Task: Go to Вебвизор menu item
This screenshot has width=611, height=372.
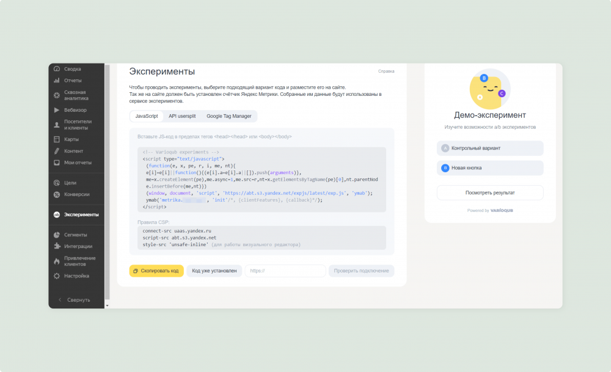Action: (75, 110)
